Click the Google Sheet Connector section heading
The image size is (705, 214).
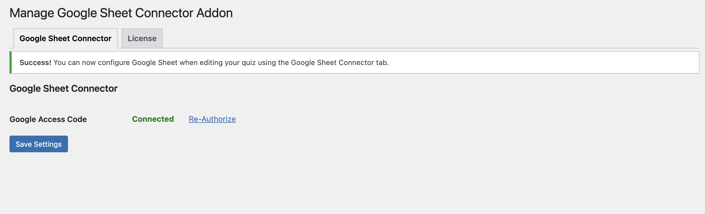63,88
